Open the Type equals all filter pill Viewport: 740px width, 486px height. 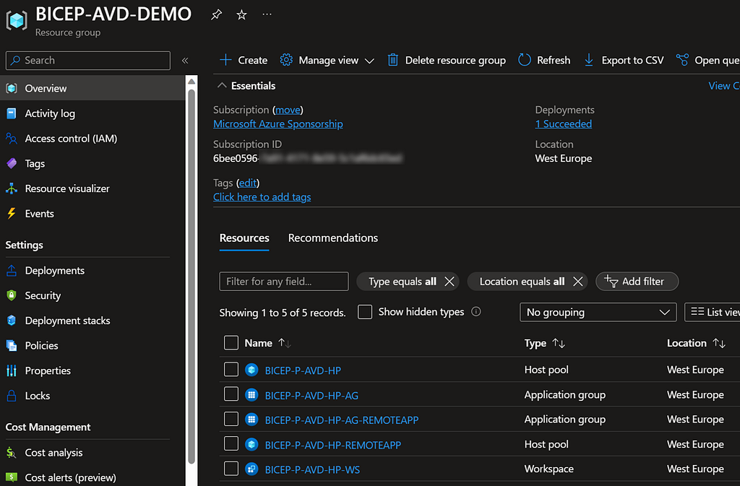[403, 282]
